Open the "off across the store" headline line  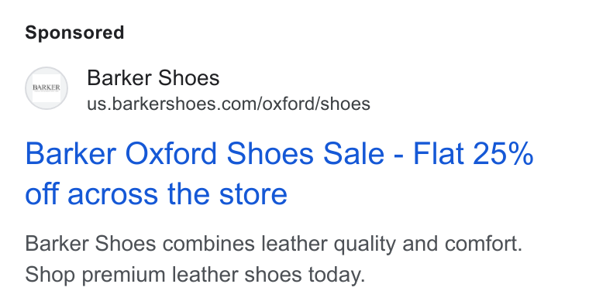pyautogui.click(x=156, y=194)
